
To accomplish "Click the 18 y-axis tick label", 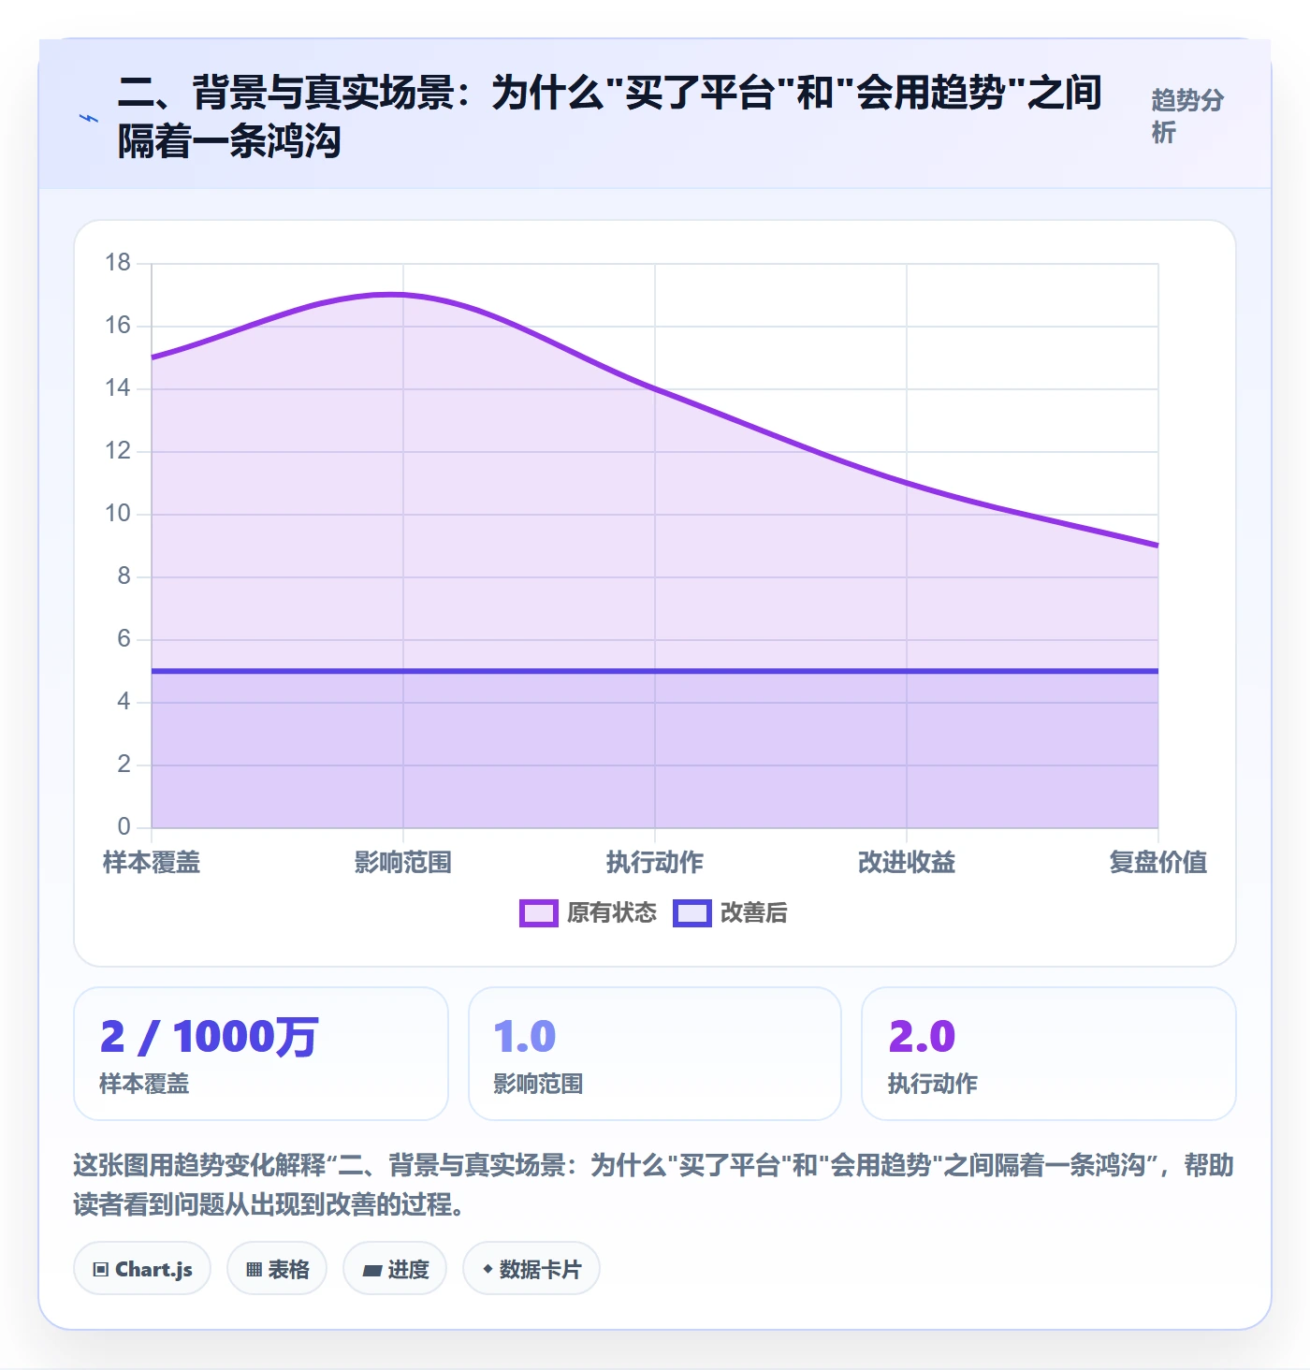I will click(118, 263).
